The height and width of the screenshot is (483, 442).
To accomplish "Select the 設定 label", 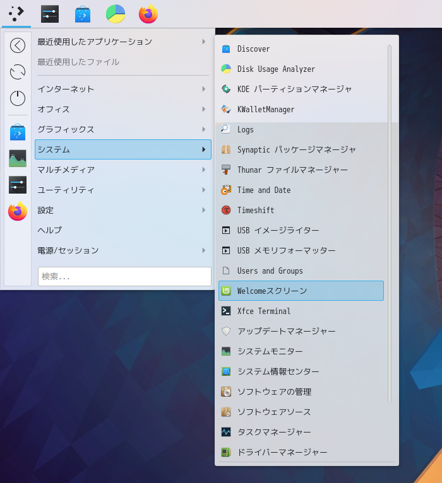I will coord(45,210).
